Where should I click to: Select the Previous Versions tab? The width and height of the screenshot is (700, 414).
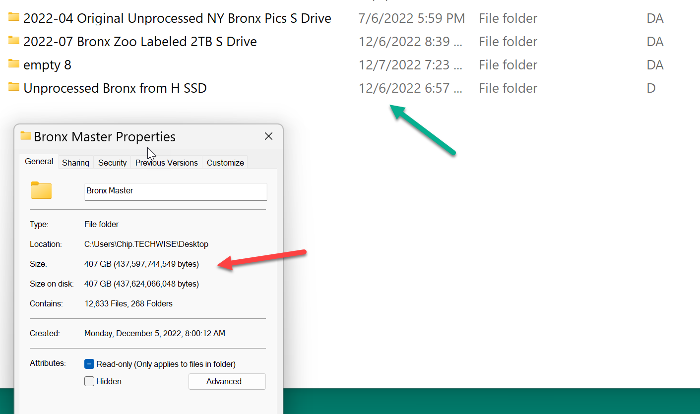tap(166, 162)
